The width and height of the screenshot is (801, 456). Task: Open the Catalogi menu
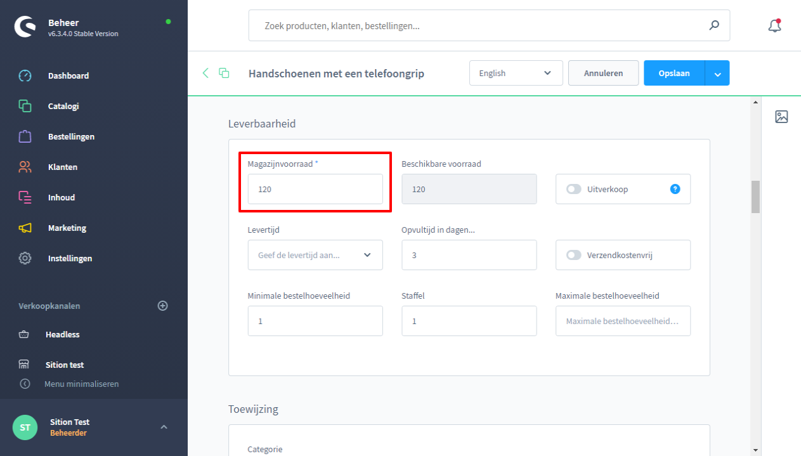coord(63,106)
